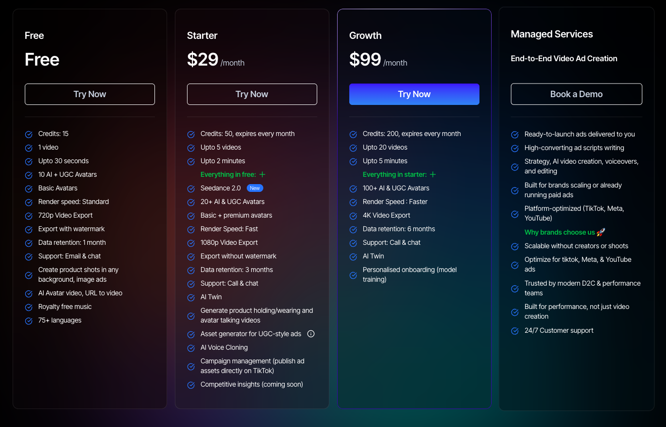Click the rocket emoji after Why brands choose us
The width and height of the screenshot is (666, 427).
(x=601, y=232)
